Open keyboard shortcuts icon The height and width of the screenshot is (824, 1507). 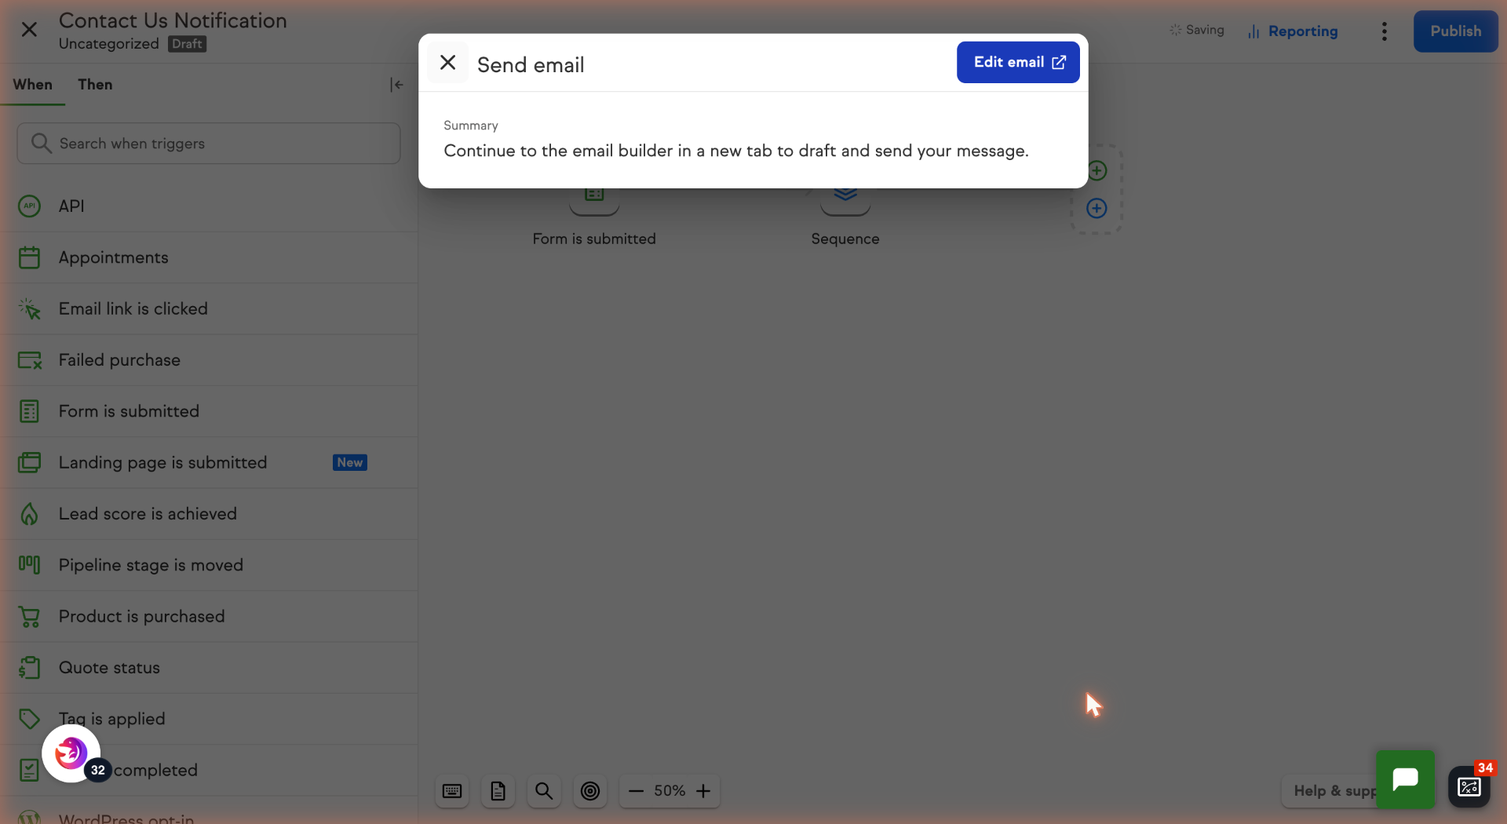click(x=452, y=791)
